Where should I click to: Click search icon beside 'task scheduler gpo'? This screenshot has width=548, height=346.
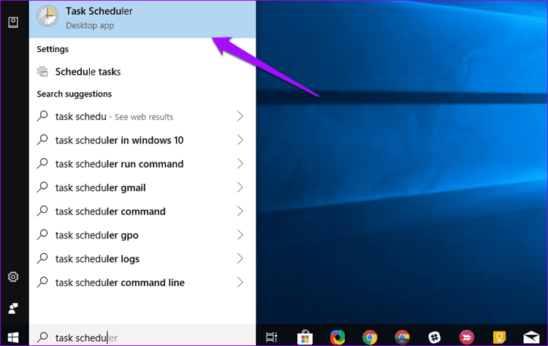click(42, 235)
